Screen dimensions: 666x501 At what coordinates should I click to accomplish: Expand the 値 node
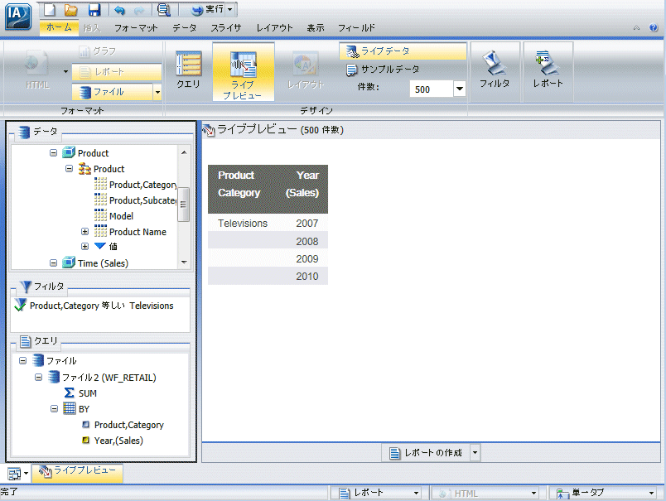85,246
